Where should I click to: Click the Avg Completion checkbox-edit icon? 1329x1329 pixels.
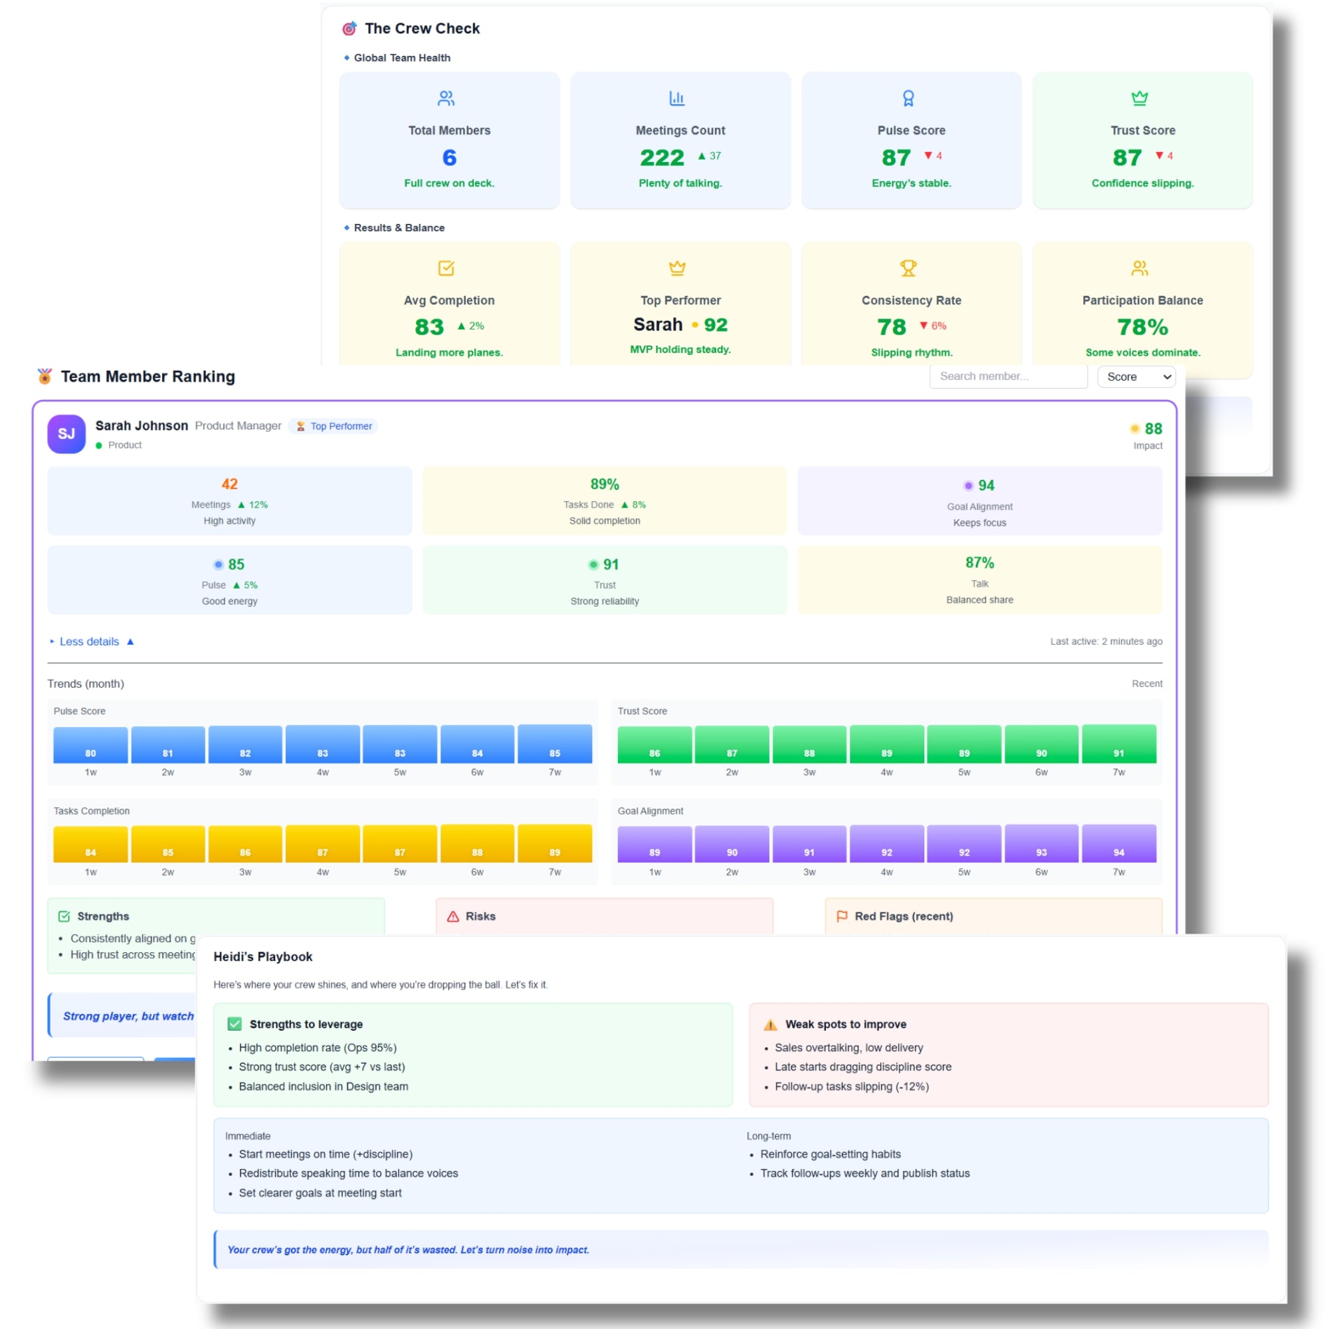pyautogui.click(x=446, y=268)
